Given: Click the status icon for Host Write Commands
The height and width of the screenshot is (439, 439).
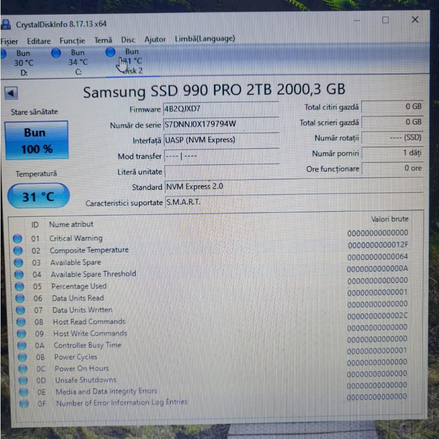Looking at the screenshot, I should point(21,334).
